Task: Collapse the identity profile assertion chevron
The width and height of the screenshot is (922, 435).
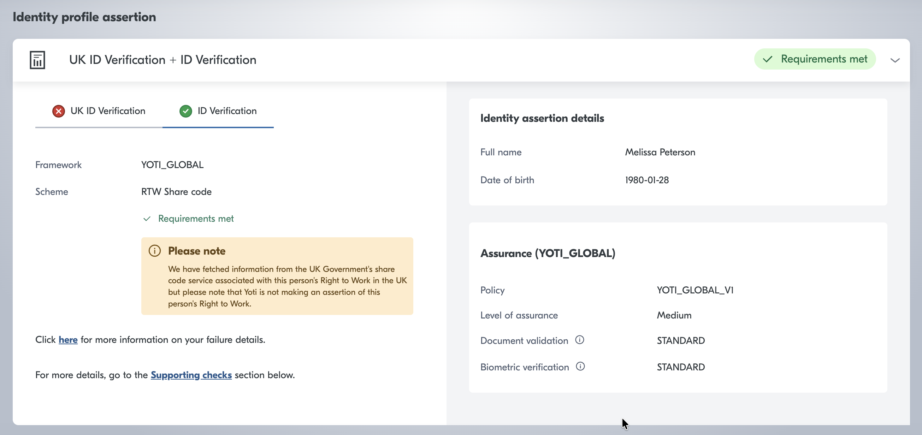Action: pos(895,60)
